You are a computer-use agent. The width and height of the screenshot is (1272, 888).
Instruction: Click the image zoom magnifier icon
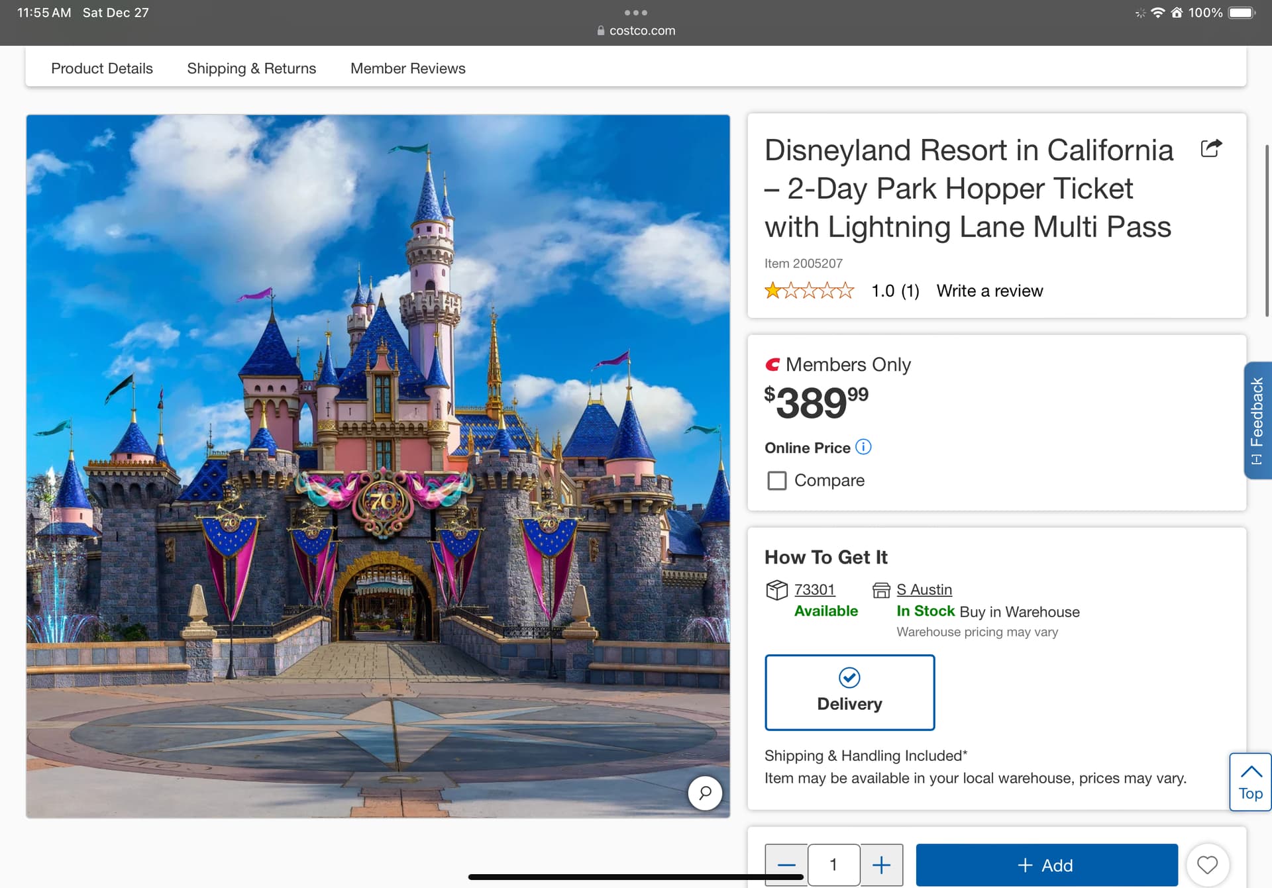pyautogui.click(x=705, y=793)
